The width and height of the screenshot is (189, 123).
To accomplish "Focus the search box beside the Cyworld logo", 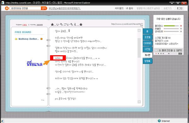I will coord(25,8).
